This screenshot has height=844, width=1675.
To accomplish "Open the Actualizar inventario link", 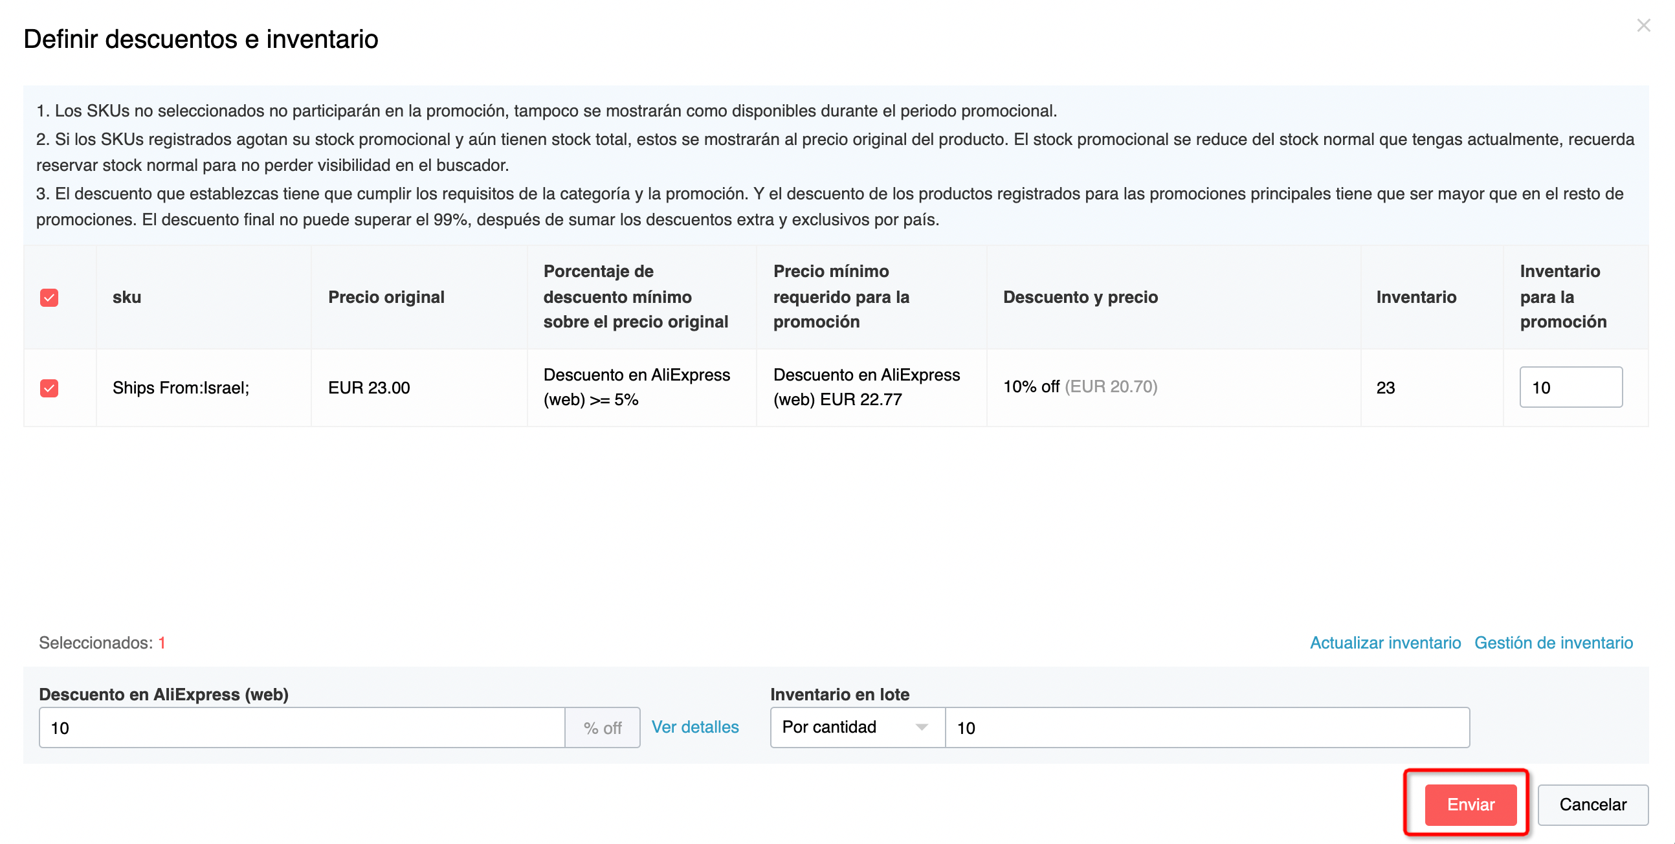I will pyautogui.click(x=1384, y=643).
